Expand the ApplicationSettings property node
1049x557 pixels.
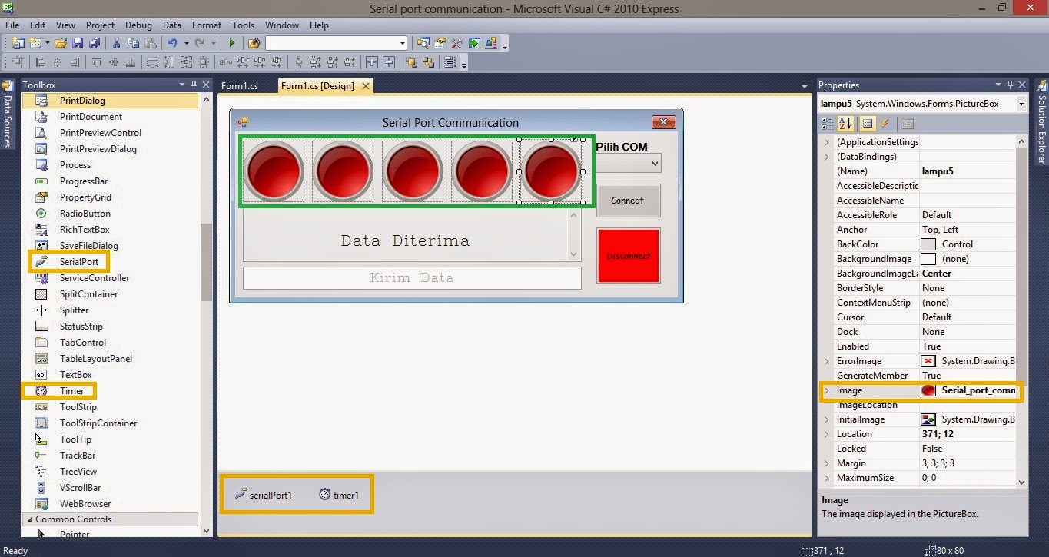coord(828,141)
